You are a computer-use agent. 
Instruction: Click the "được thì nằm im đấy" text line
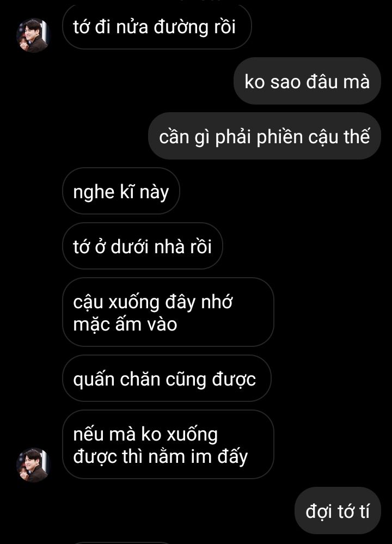click(160, 456)
